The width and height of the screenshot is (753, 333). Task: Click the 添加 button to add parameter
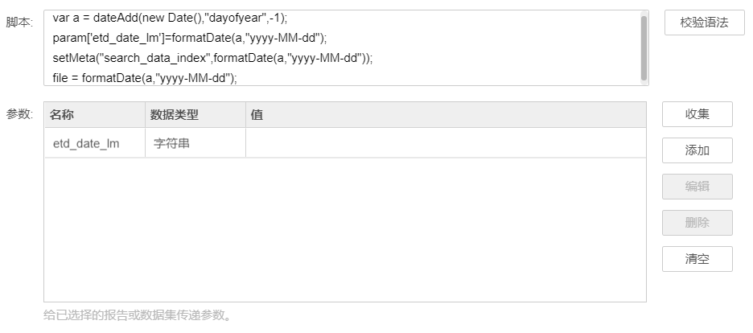pos(697,150)
